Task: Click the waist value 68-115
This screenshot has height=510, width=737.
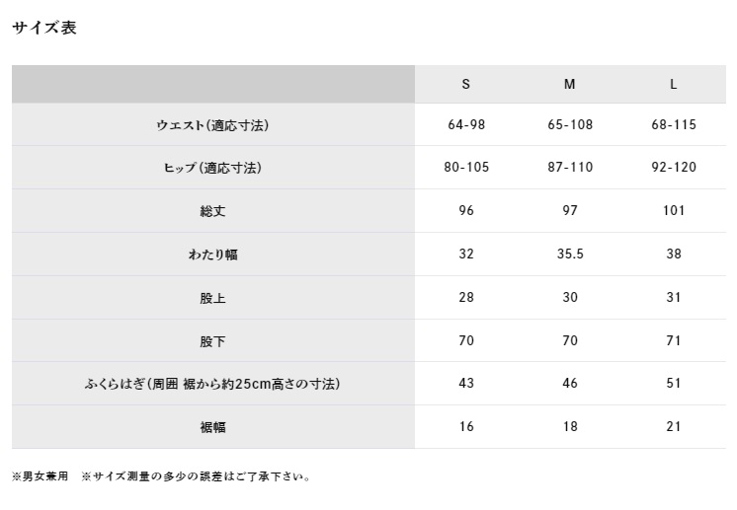Action: [x=674, y=124]
